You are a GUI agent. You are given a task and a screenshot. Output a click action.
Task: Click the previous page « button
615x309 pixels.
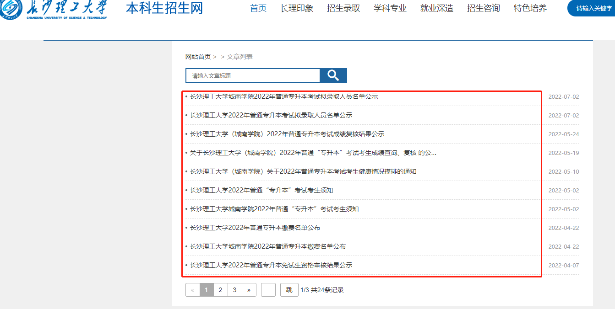point(192,290)
